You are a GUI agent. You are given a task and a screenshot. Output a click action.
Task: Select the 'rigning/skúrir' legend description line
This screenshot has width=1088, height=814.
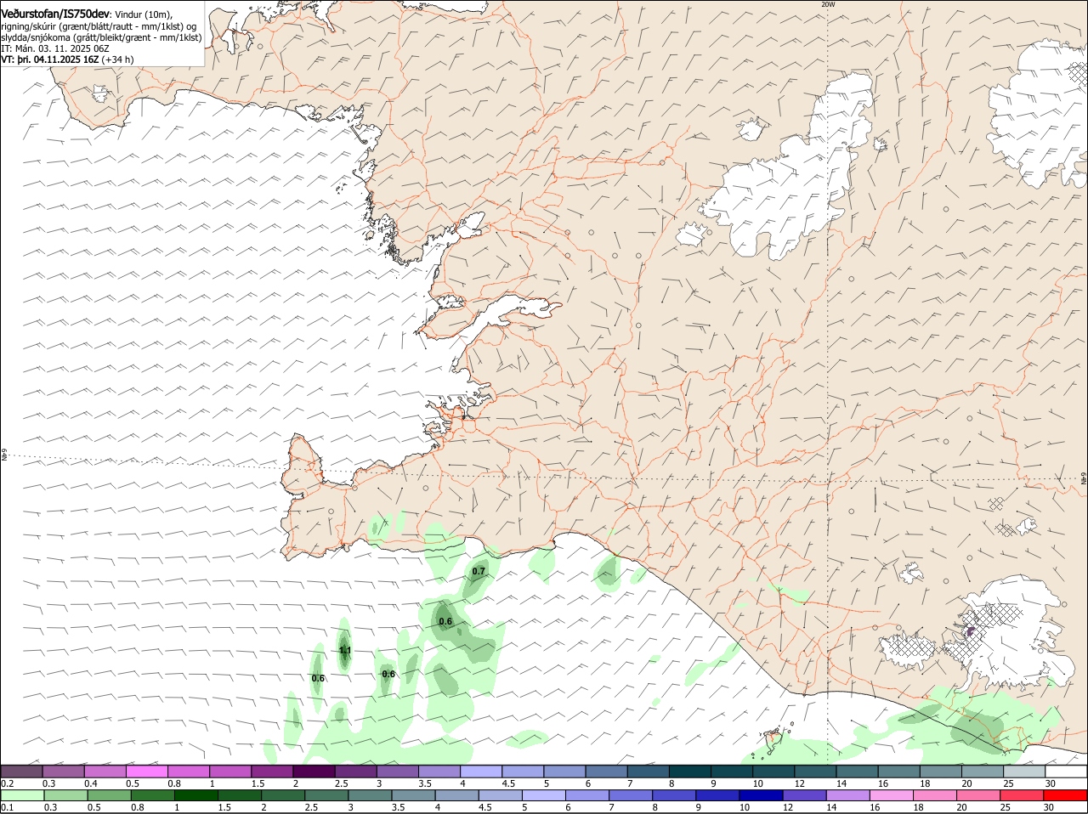99,26
